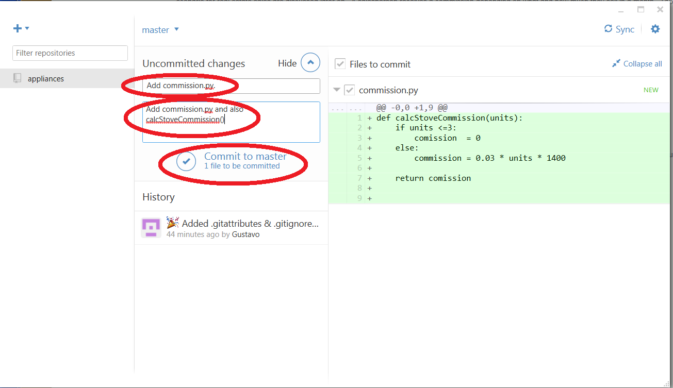Click the party popper commit emoji
The height and width of the screenshot is (388, 673).
[x=173, y=223]
